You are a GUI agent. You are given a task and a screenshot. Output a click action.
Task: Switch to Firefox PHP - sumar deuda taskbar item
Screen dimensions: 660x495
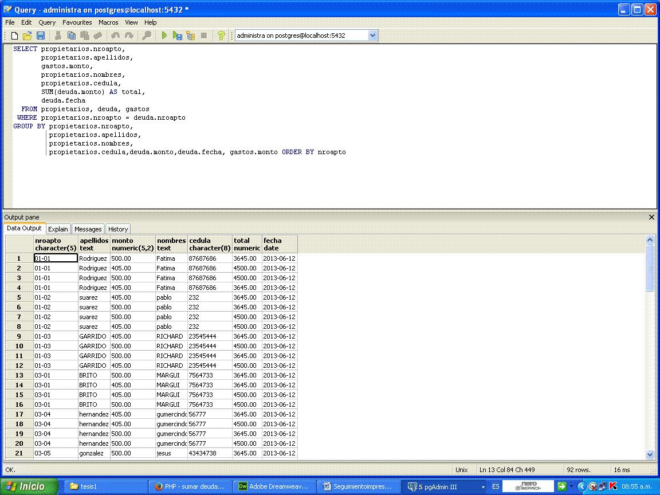click(190, 486)
